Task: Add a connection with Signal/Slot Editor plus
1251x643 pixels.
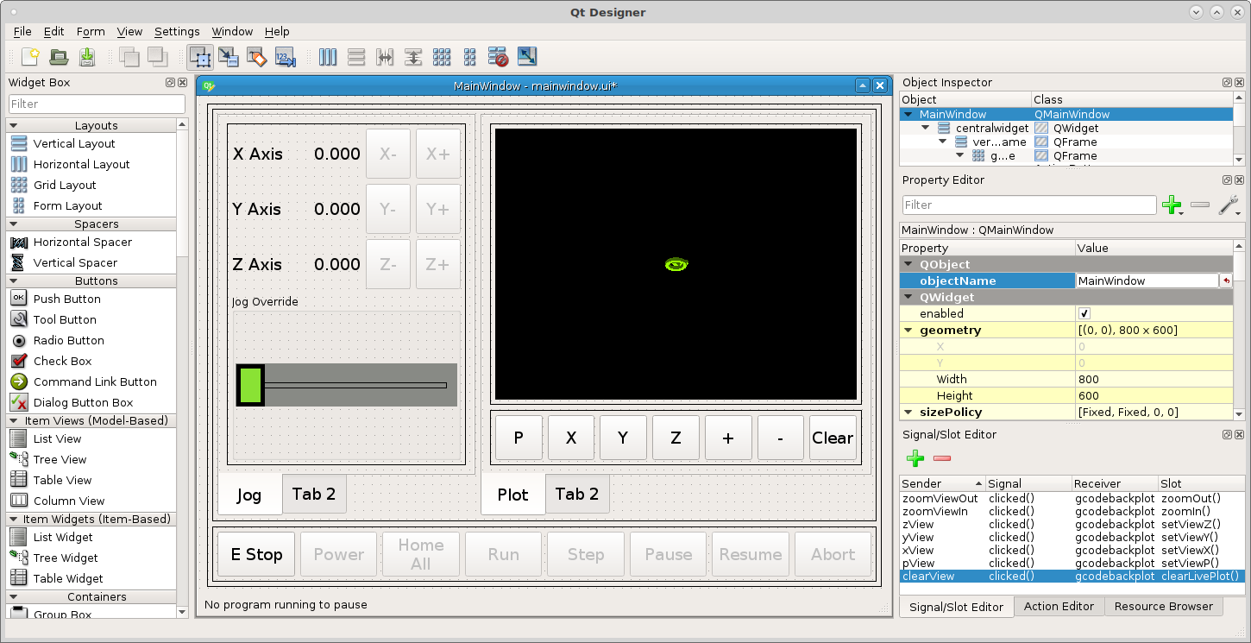Action: click(915, 458)
